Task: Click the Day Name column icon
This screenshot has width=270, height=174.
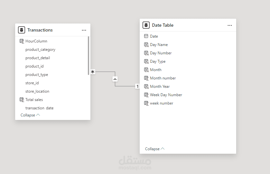Action: [146, 45]
